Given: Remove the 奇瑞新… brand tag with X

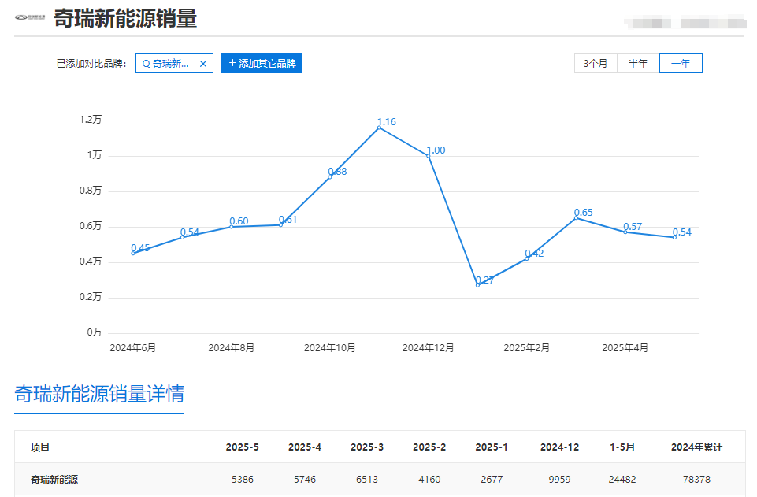Looking at the screenshot, I should click(x=203, y=64).
